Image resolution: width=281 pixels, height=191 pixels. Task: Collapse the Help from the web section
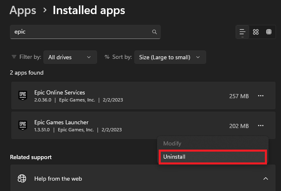(266, 179)
